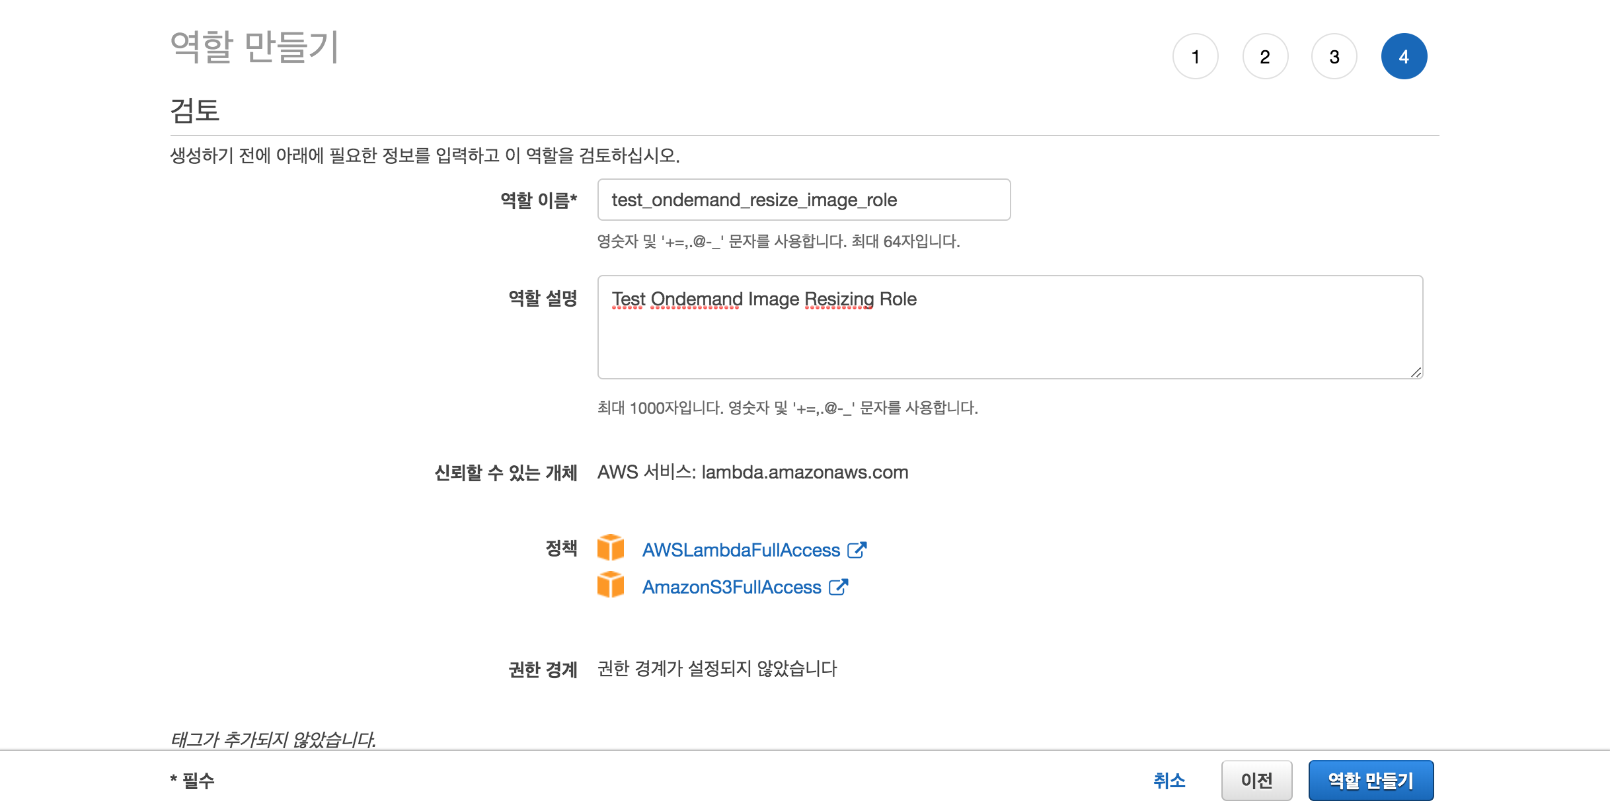Click external link icon beside AmazonS3FullAccess
Image resolution: width=1610 pixels, height=809 pixels.
[838, 587]
